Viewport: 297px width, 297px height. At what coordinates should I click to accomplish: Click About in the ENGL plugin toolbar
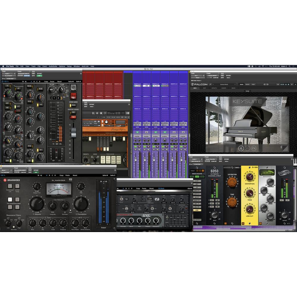pos(190,189)
